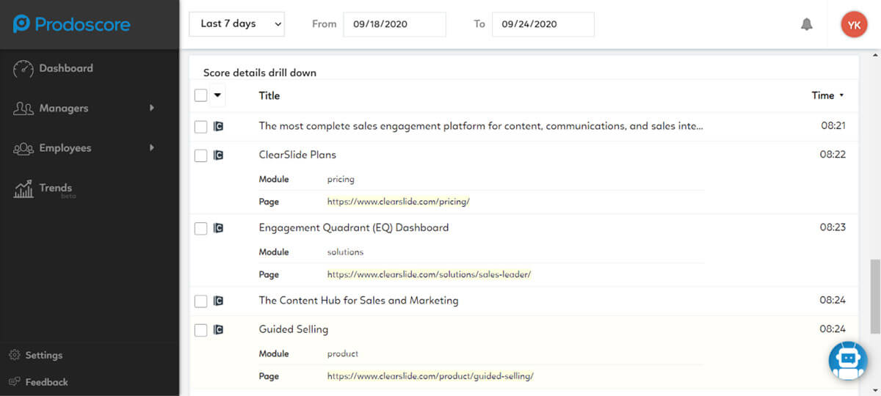Click the Title column header
Image resolution: width=881 pixels, height=396 pixels.
269,95
